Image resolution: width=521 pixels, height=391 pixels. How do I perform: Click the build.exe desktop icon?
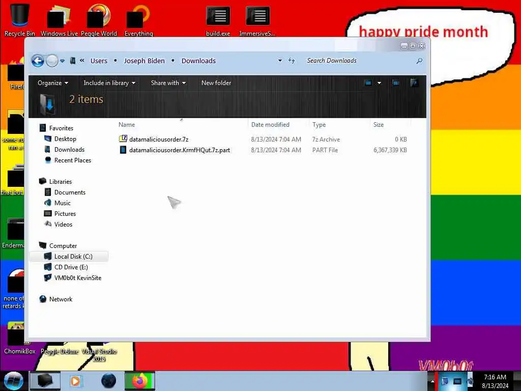click(218, 20)
